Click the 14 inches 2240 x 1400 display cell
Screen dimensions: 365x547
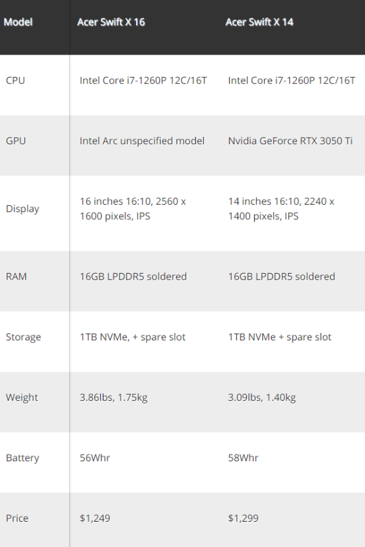tap(281, 209)
